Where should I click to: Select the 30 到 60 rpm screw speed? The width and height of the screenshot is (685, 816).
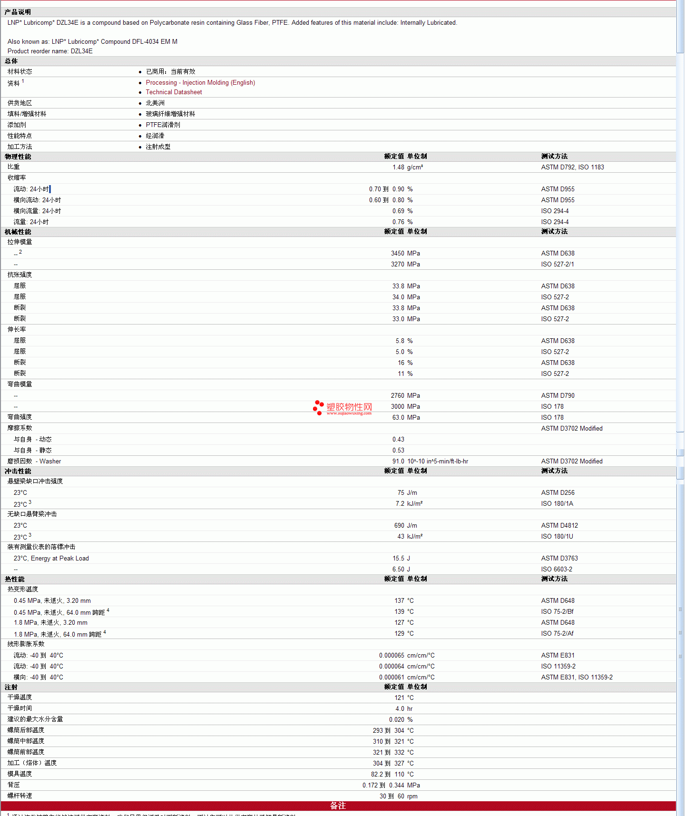[x=399, y=796]
